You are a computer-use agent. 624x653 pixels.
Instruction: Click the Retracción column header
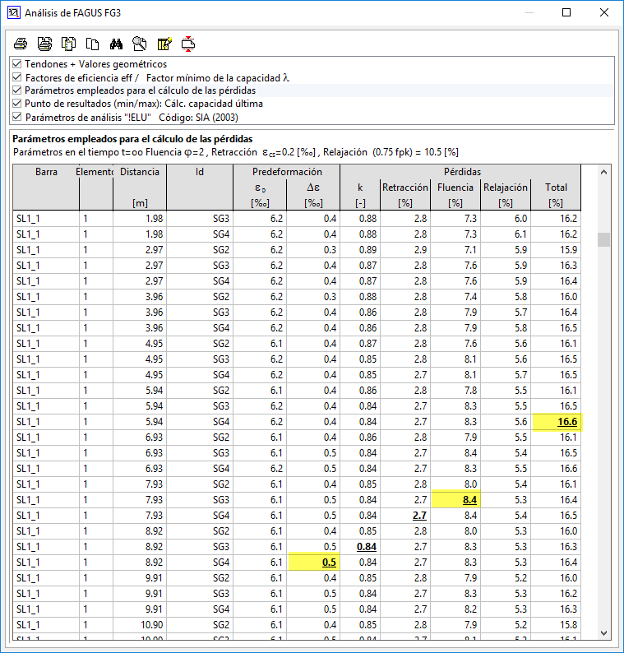point(405,195)
